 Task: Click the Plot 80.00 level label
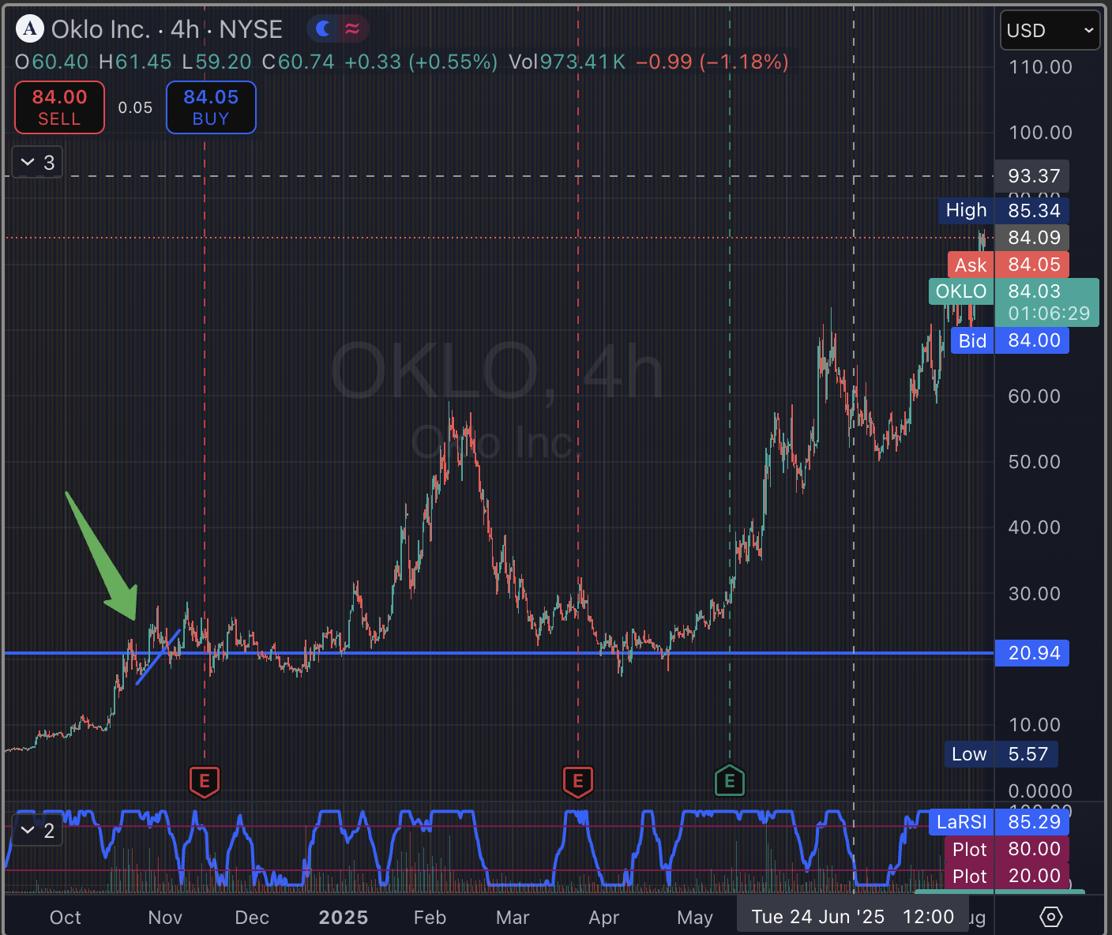(x=1007, y=849)
